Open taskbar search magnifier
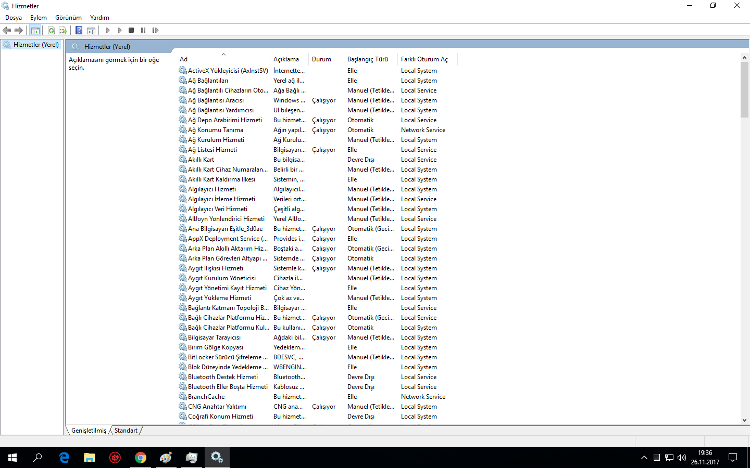The image size is (750, 468). [x=37, y=458]
